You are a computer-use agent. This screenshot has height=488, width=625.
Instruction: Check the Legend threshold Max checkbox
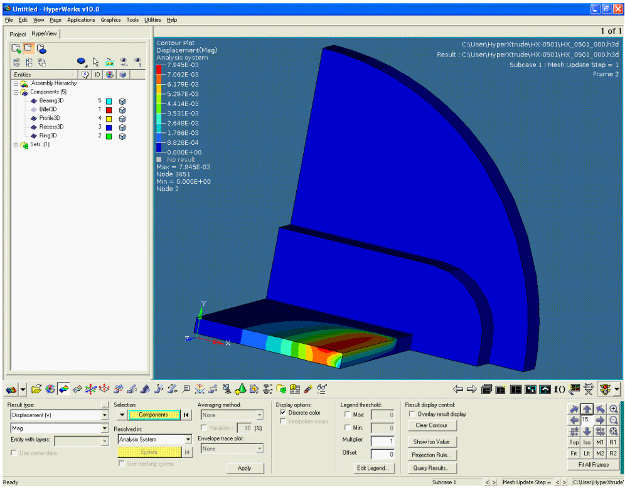point(348,415)
